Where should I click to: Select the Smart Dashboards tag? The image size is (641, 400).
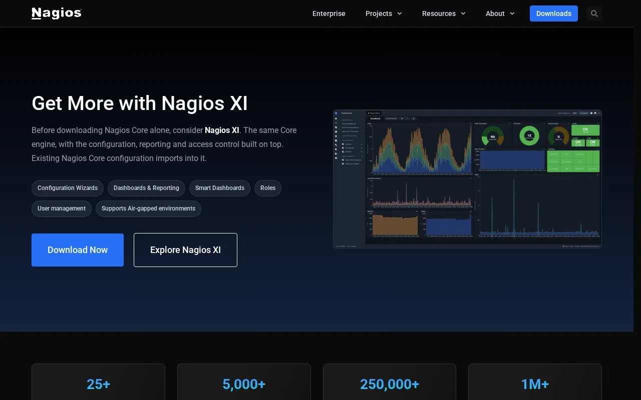tap(220, 188)
